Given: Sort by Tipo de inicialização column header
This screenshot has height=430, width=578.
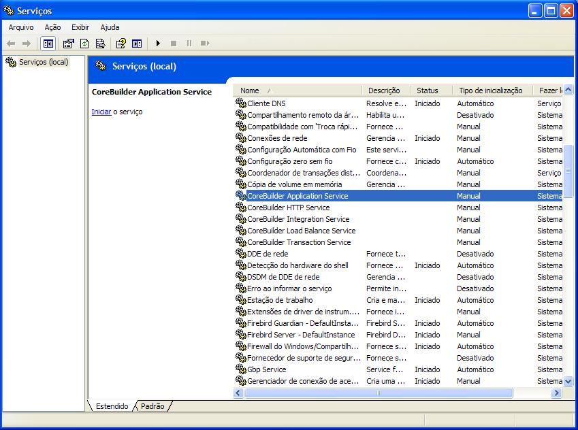Looking at the screenshot, I should pos(490,90).
